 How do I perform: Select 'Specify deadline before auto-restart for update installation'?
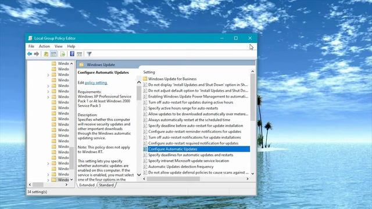tap(196, 125)
